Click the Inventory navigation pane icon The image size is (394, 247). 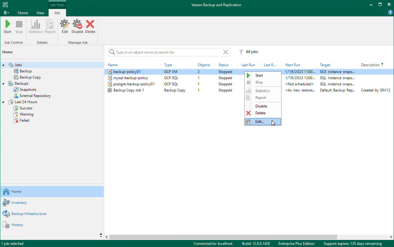(x=6, y=203)
